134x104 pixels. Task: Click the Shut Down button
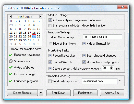(58, 93)
